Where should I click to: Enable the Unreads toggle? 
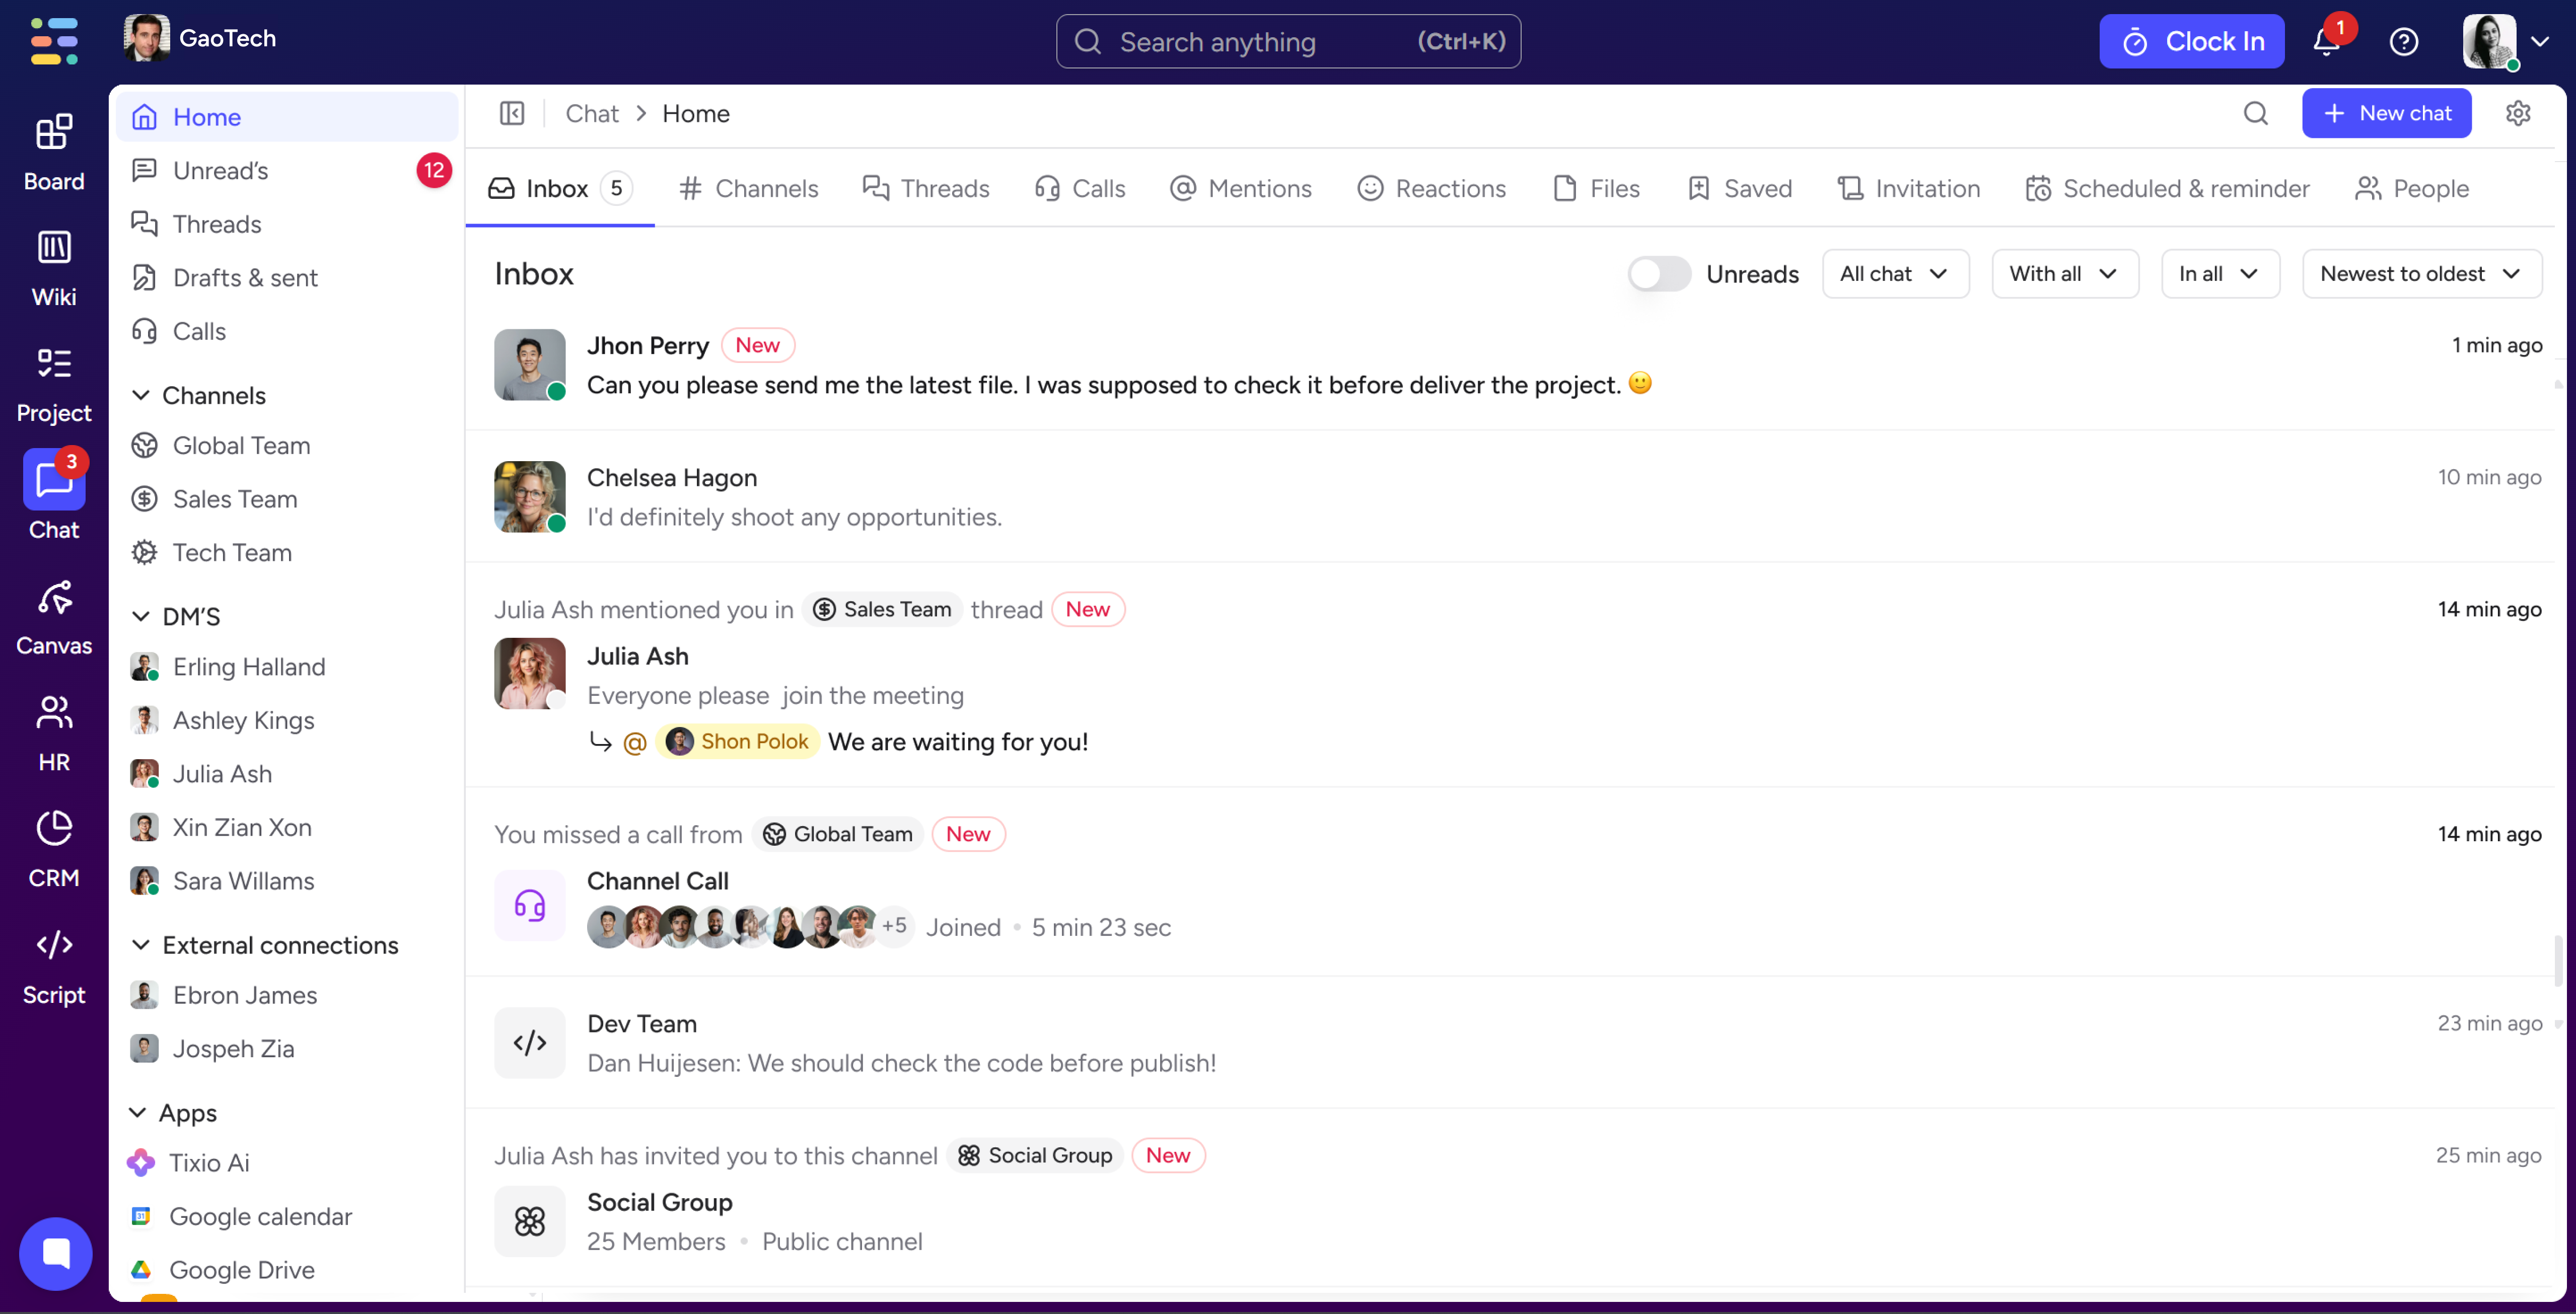point(1659,273)
